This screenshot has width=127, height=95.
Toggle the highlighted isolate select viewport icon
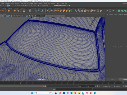(x=27, y=16)
